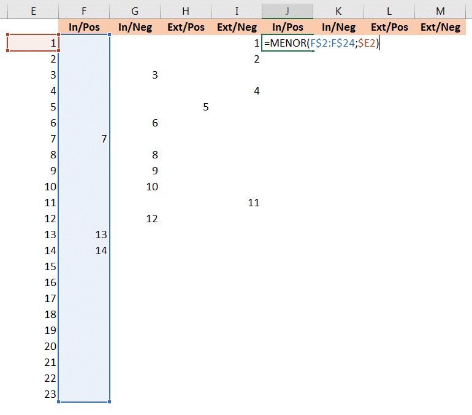The height and width of the screenshot is (415, 472).
Task: Click column header M
Action: coord(440,11)
